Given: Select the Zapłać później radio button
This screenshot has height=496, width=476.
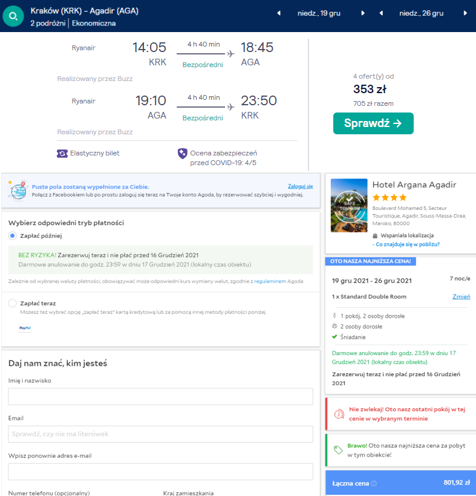Looking at the screenshot, I should coord(12,236).
